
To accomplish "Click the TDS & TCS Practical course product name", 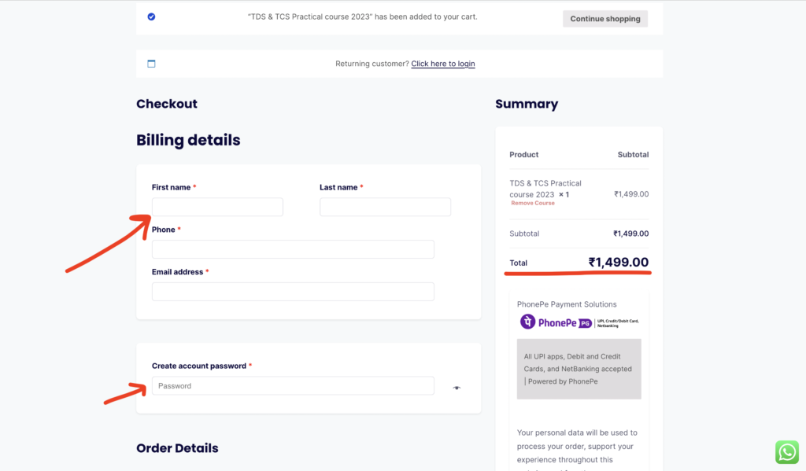I will [x=545, y=189].
